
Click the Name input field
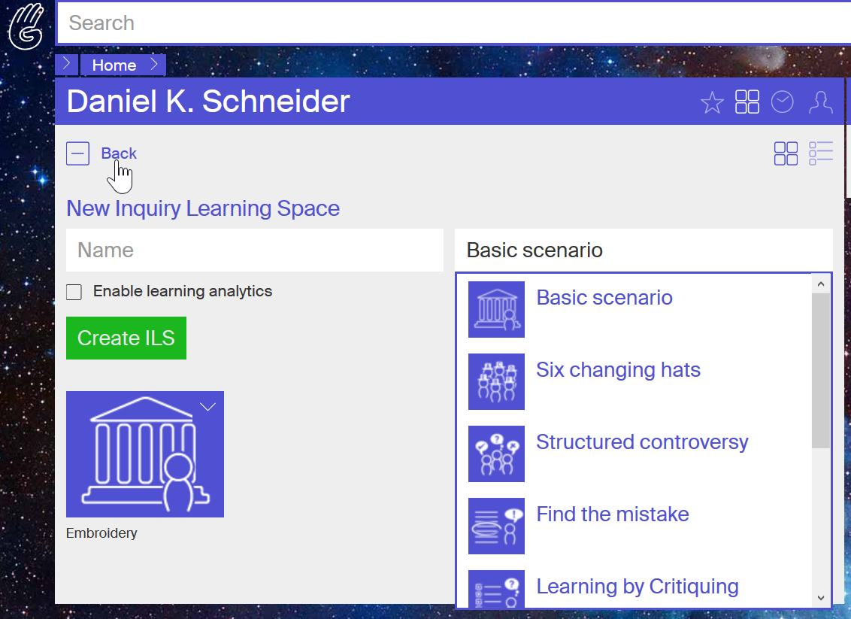pyautogui.click(x=254, y=250)
